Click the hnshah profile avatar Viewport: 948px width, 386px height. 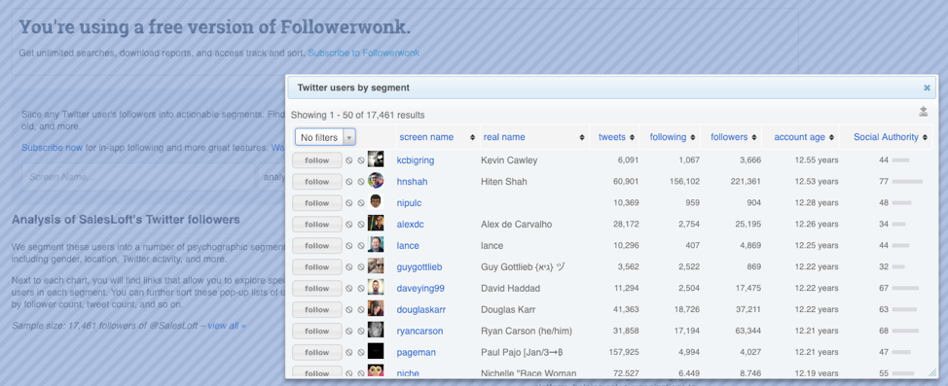point(376,181)
